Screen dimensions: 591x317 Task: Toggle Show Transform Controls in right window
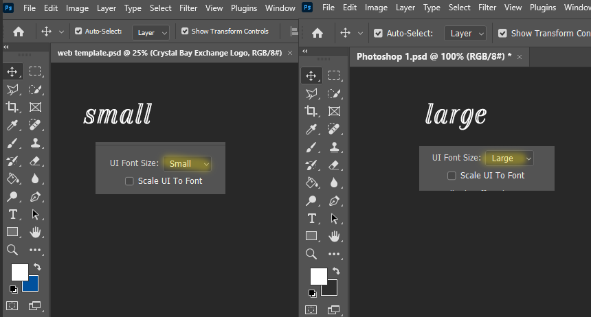(x=502, y=34)
